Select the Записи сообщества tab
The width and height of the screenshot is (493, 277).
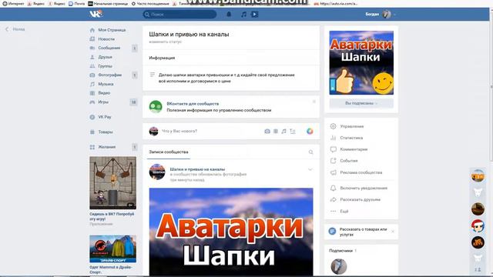[x=169, y=152]
